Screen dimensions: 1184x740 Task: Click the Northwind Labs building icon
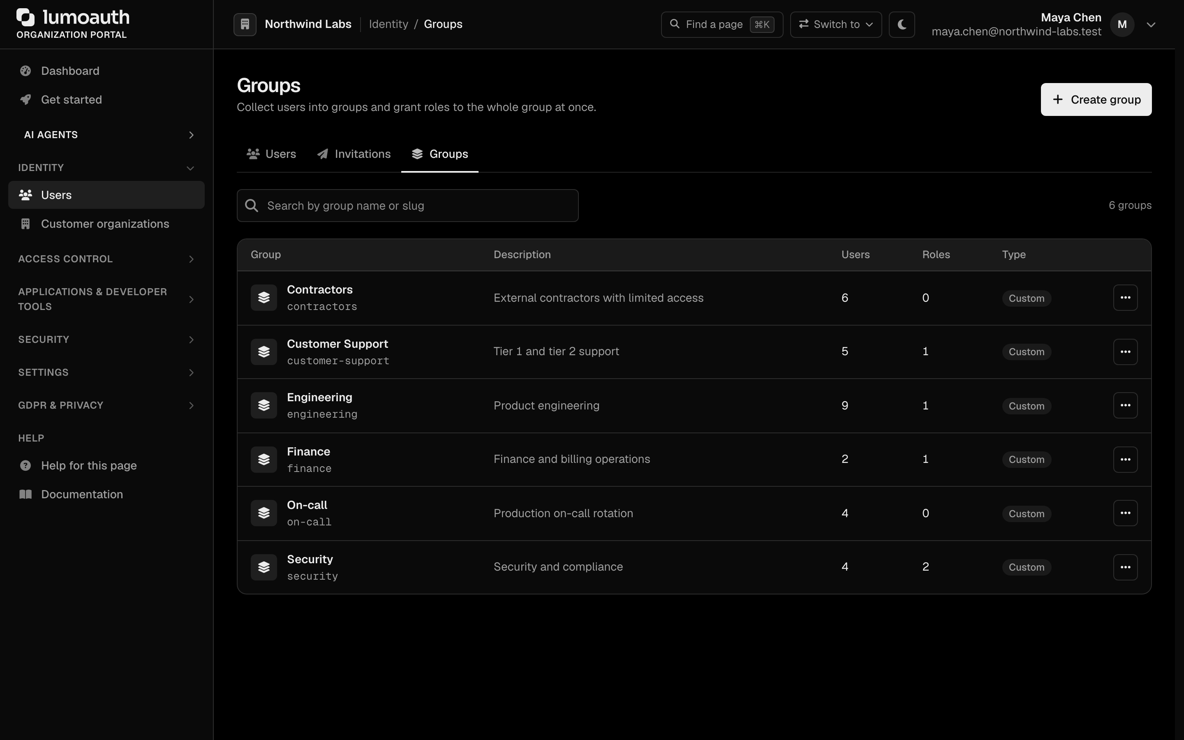(x=245, y=24)
